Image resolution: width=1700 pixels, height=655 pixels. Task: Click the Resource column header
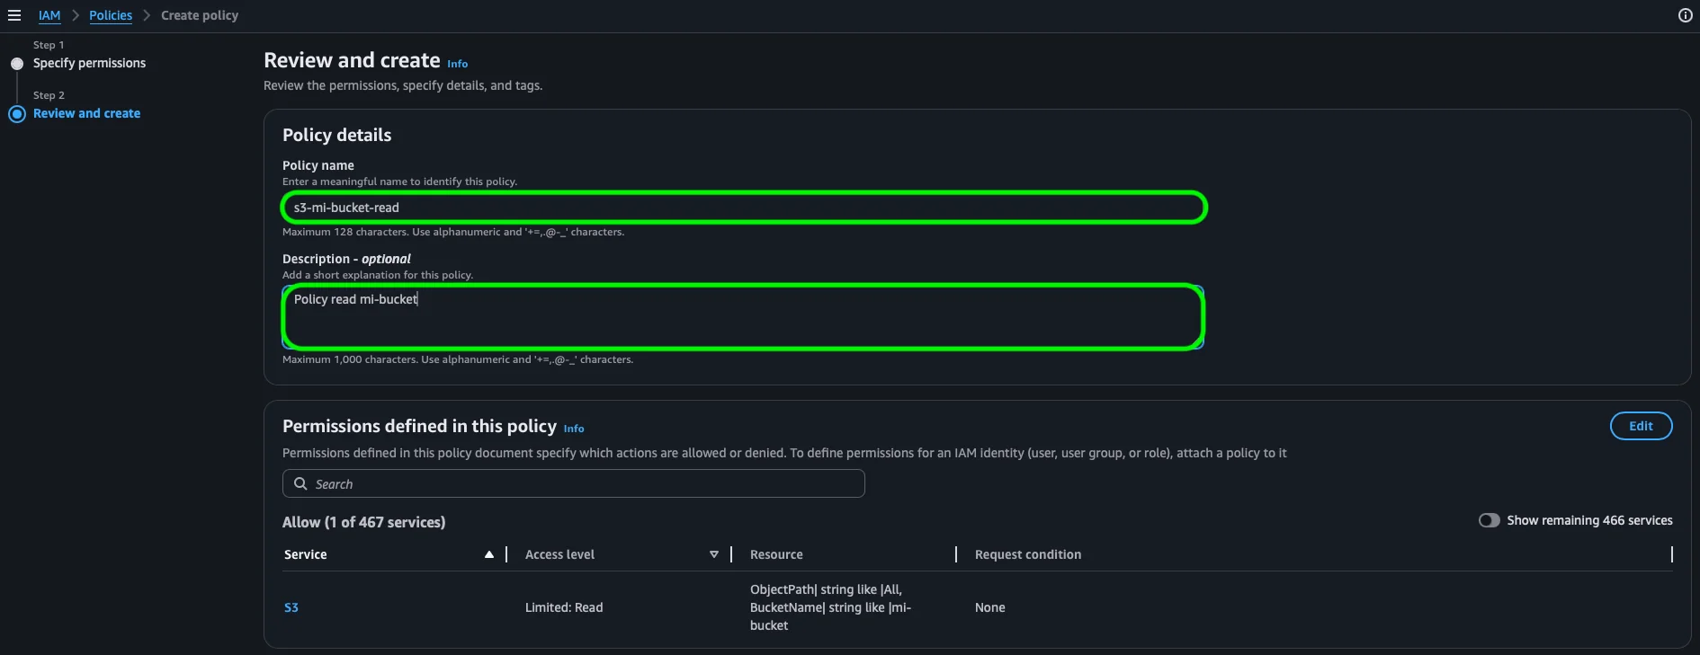pyautogui.click(x=776, y=554)
